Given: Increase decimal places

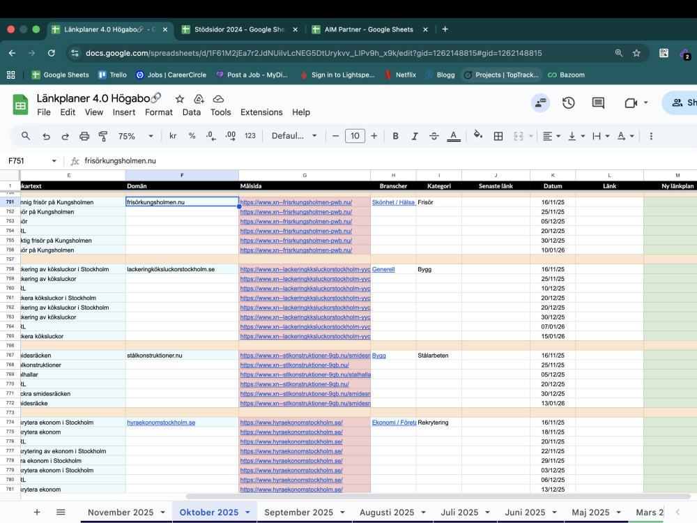Looking at the screenshot, I should pos(230,136).
